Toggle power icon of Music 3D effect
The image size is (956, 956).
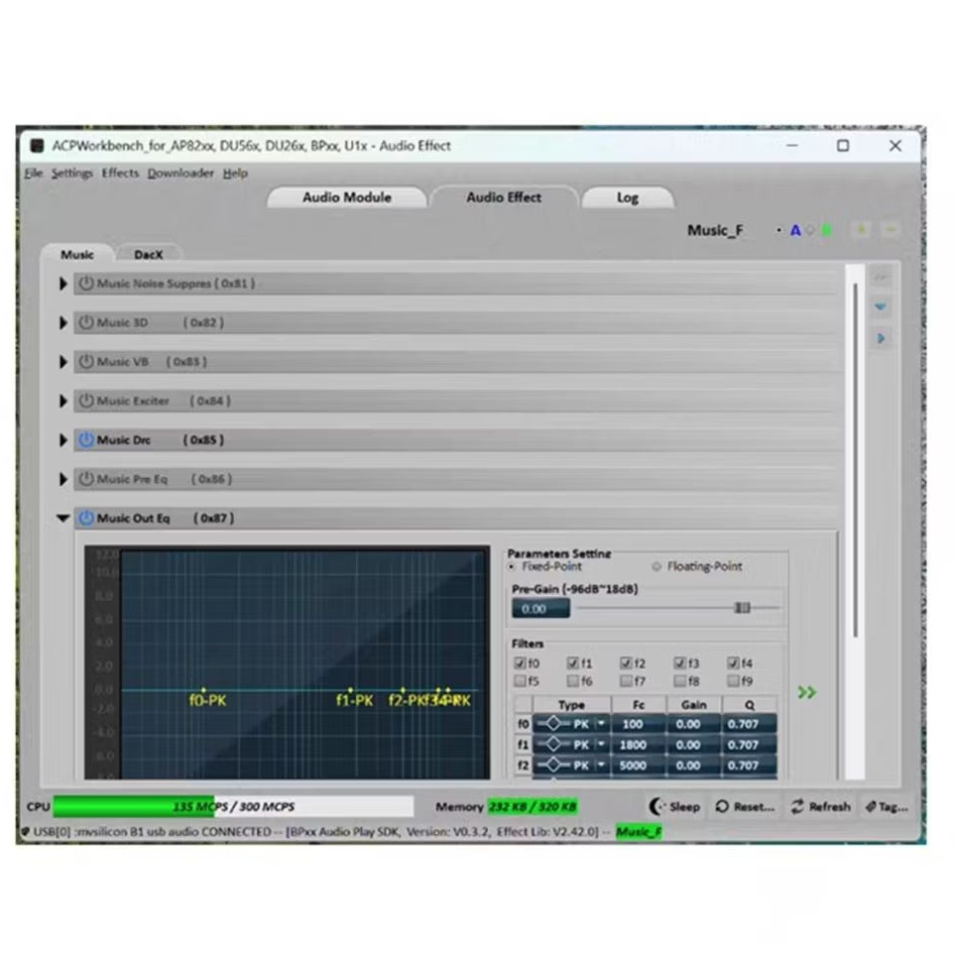point(86,322)
